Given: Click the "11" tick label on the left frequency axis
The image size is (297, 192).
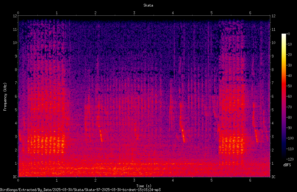Looking at the screenshot, I should click(15, 29).
